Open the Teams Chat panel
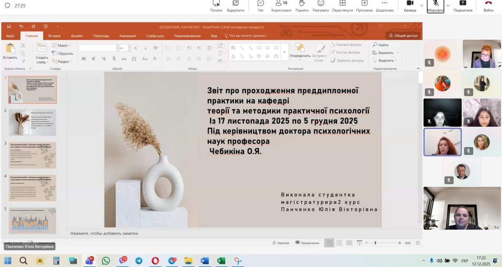The image size is (502, 267). pyautogui.click(x=260, y=6)
